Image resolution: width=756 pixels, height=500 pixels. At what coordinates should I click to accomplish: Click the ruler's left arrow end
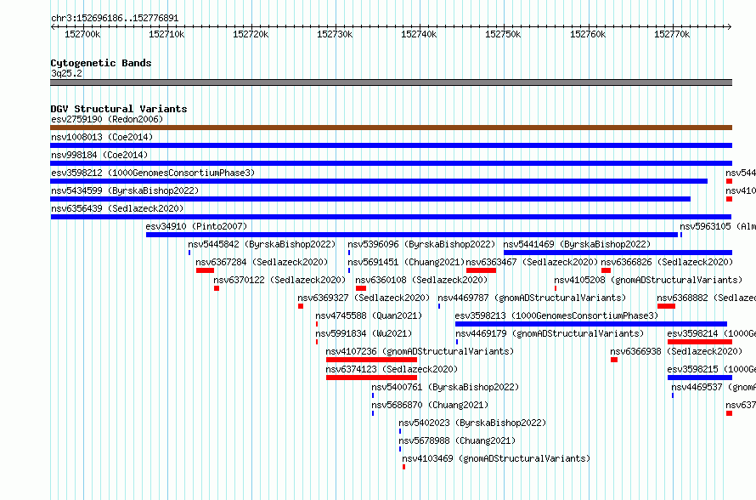(53, 26)
